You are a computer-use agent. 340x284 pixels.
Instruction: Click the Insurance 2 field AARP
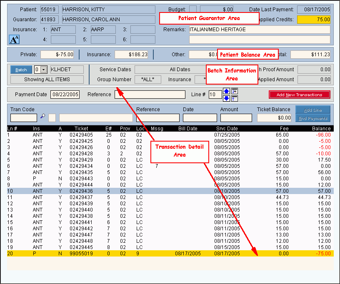point(103,30)
